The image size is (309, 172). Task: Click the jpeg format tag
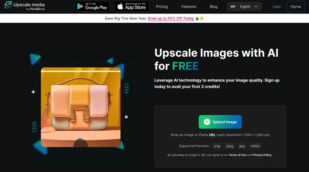[x=230, y=146]
